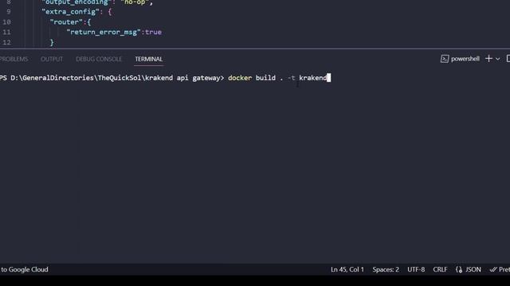Add a new terminal with plus icon
Viewport: 510px width, 286px height.
[x=488, y=59]
